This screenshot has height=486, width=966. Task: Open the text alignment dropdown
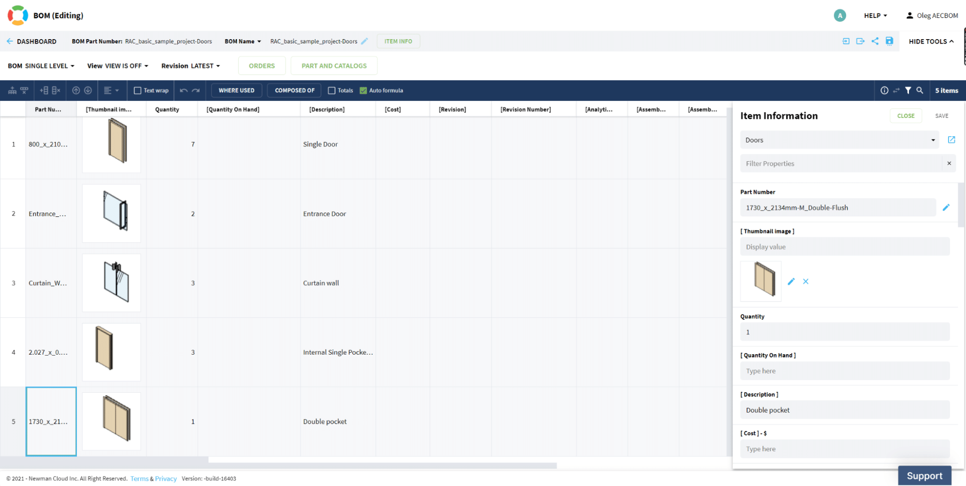112,90
